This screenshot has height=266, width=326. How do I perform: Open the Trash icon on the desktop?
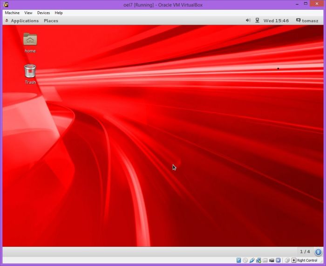[x=30, y=71]
